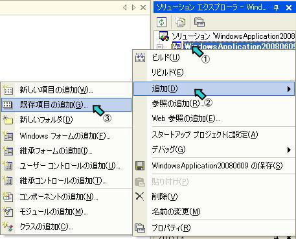Image resolution: width=296 pixels, height=239 pixels.
Task: Expand the デバッグ(G) submenu arrow
Action: pos(289,150)
